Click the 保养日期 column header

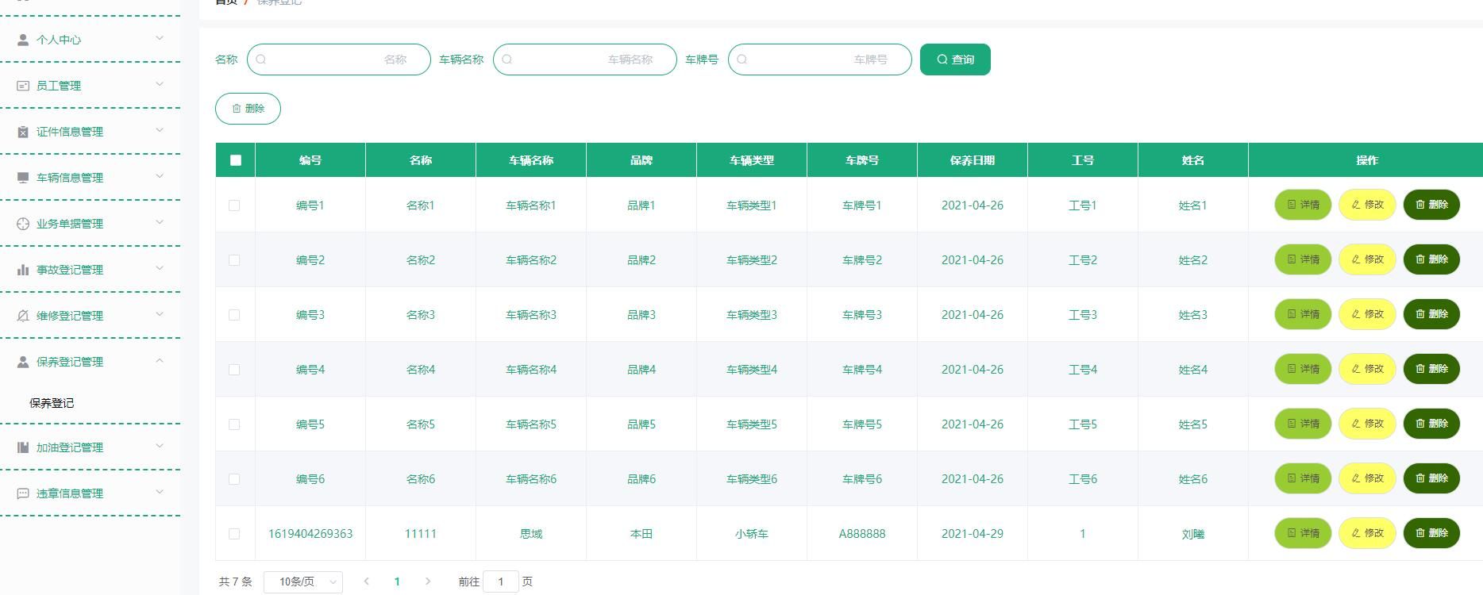click(973, 160)
